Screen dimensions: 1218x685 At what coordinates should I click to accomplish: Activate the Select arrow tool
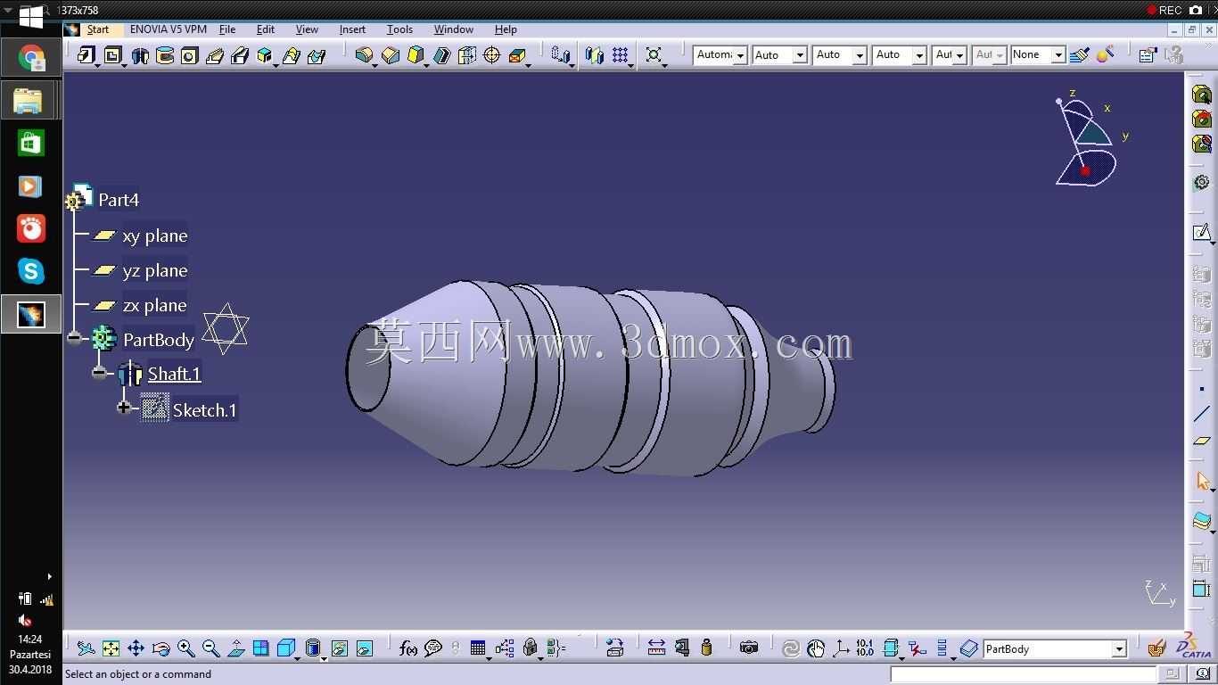[x=1202, y=482]
